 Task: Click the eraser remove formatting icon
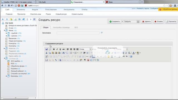[90, 56]
